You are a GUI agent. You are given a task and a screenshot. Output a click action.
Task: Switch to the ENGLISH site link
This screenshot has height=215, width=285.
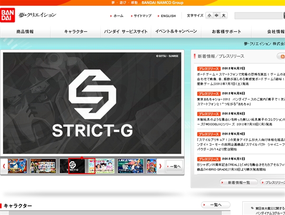coord(167,16)
